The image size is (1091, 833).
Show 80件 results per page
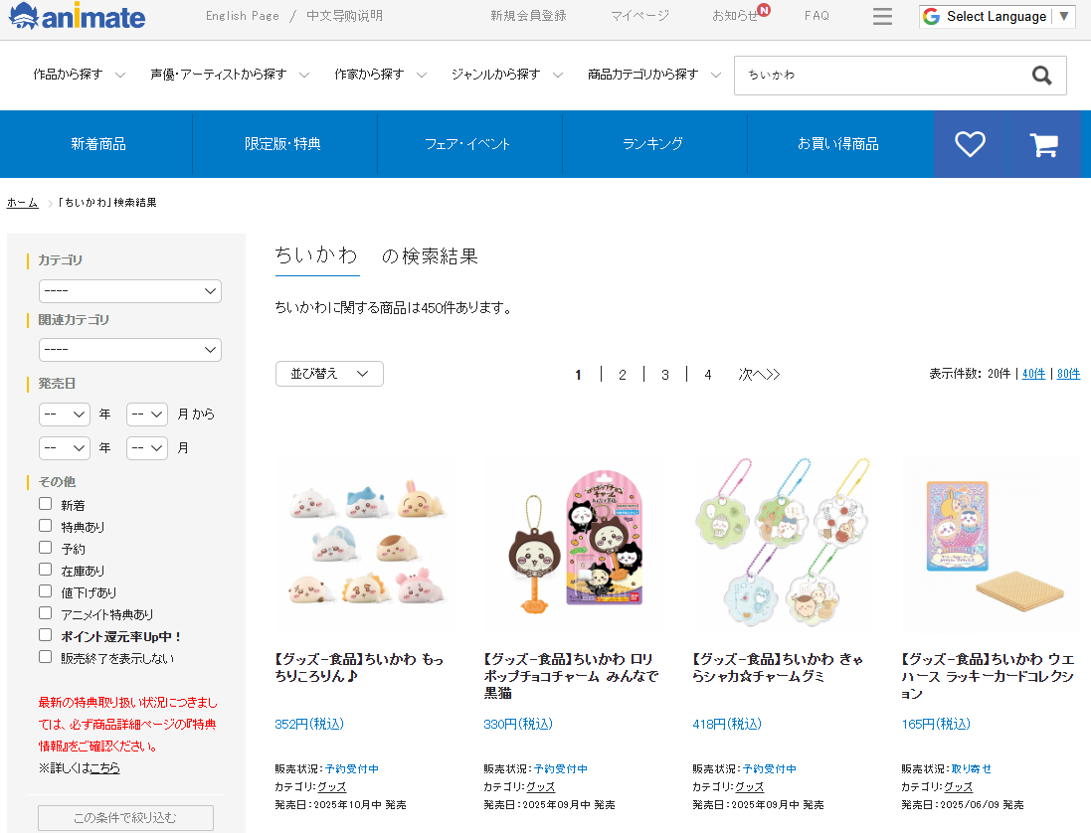(1069, 374)
